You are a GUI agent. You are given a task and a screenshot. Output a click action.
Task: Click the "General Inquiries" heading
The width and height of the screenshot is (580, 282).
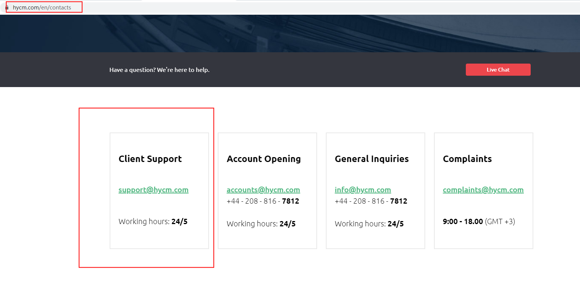point(372,159)
